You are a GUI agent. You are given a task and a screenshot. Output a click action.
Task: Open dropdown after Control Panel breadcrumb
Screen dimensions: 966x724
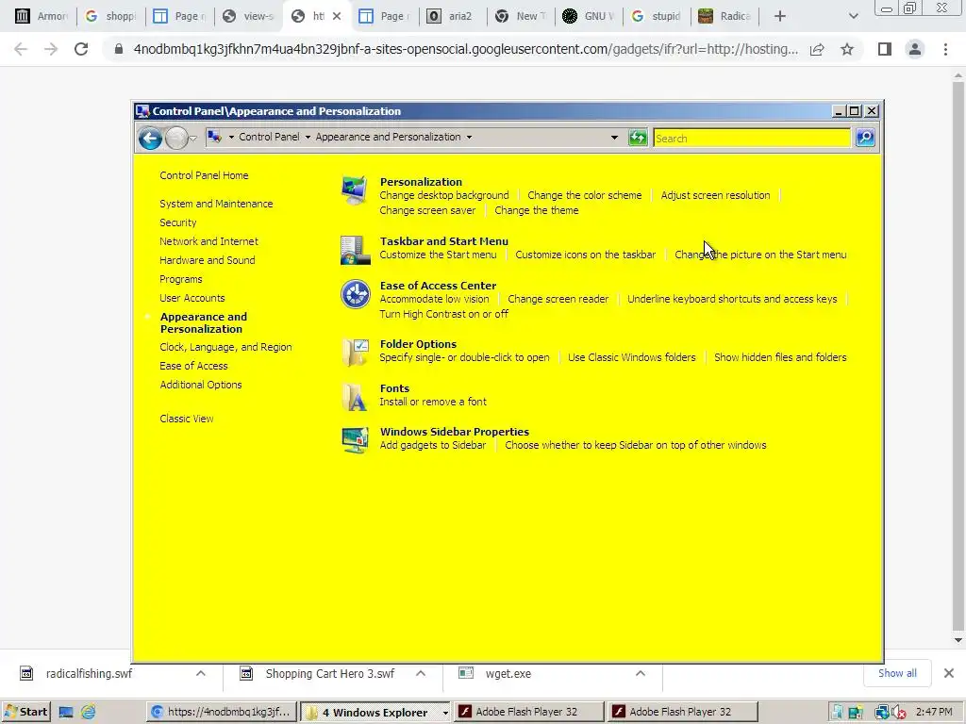point(308,138)
